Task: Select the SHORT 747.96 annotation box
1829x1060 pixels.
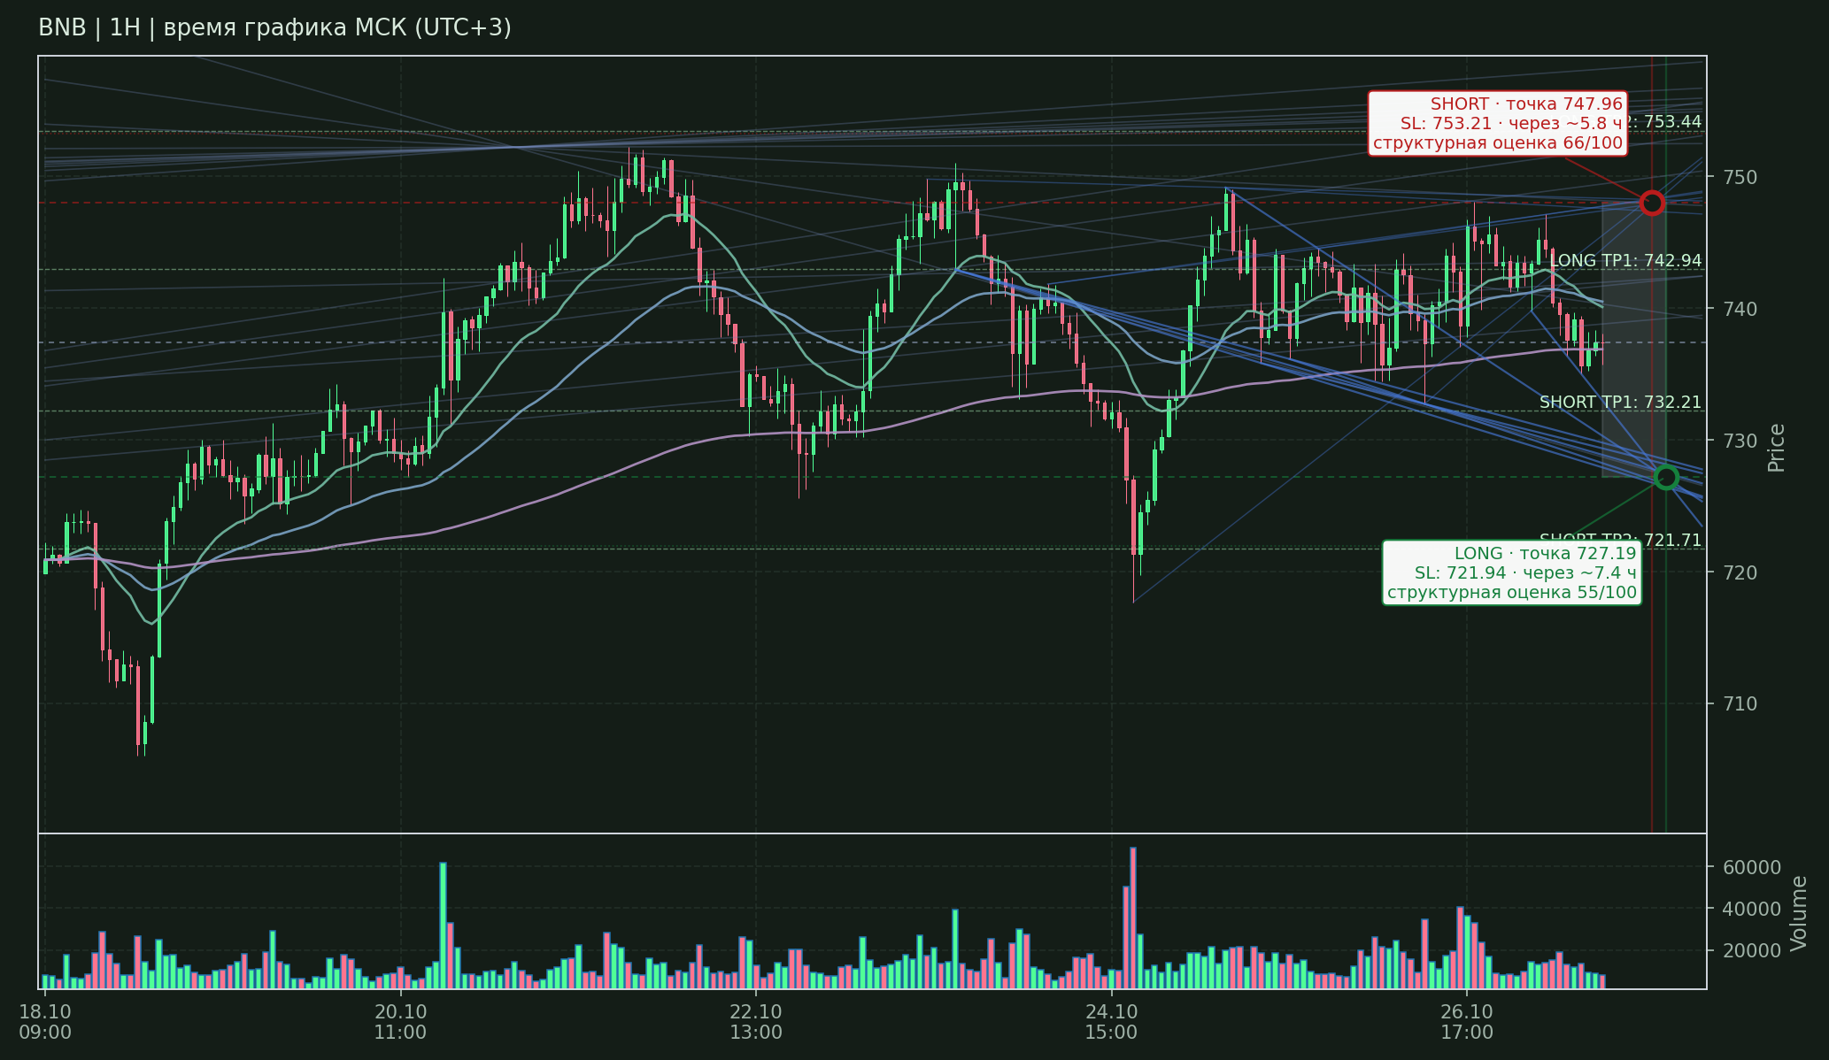Action: (1498, 124)
